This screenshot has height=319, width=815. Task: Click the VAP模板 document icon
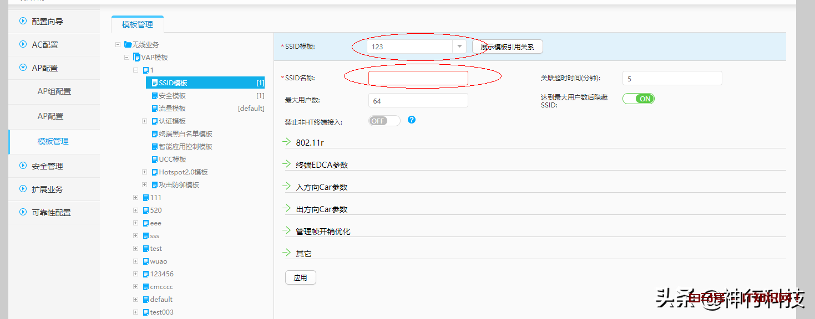136,57
